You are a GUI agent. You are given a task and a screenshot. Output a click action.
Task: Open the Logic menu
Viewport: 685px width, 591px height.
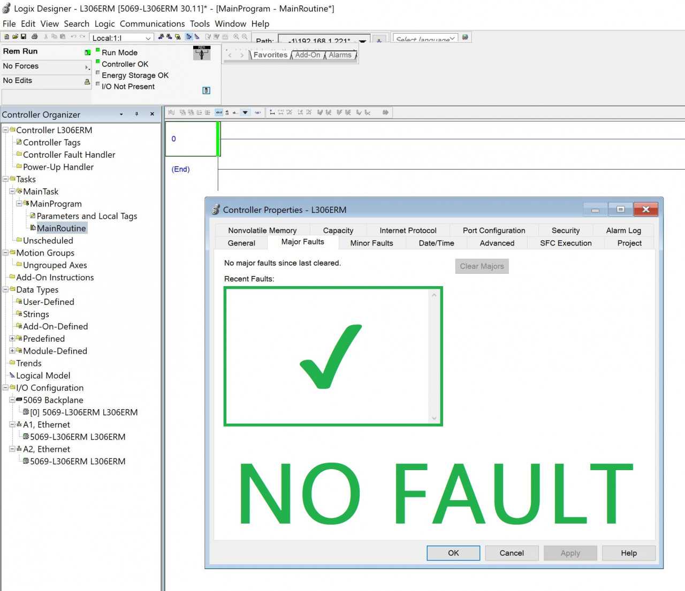point(104,24)
